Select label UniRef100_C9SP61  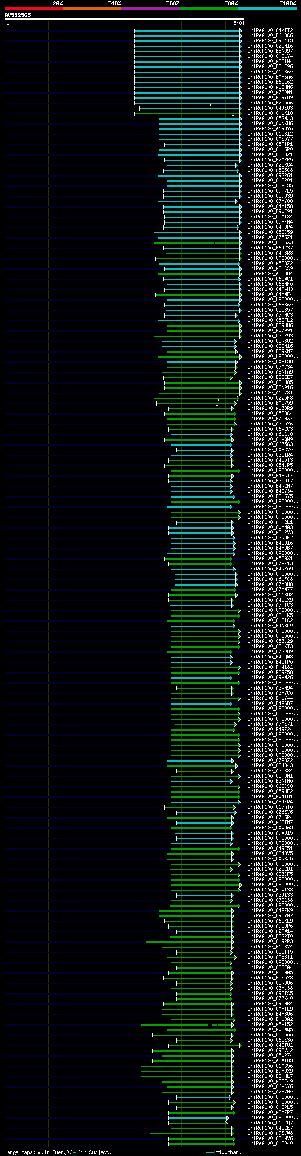click(270, 175)
